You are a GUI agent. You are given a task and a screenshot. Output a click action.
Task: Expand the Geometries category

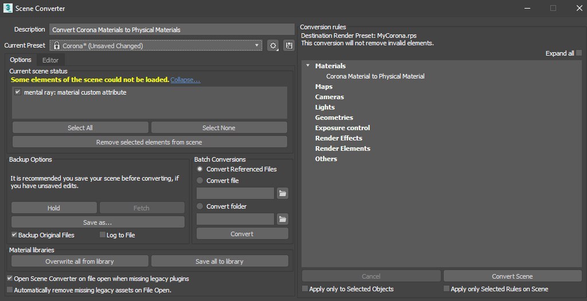334,117
